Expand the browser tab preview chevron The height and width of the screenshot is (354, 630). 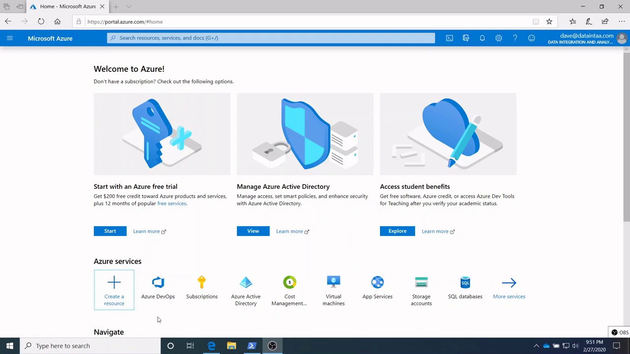pos(128,6)
